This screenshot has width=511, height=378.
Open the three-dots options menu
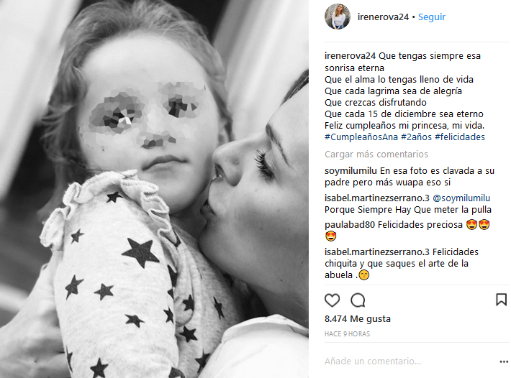click(504, 361)
